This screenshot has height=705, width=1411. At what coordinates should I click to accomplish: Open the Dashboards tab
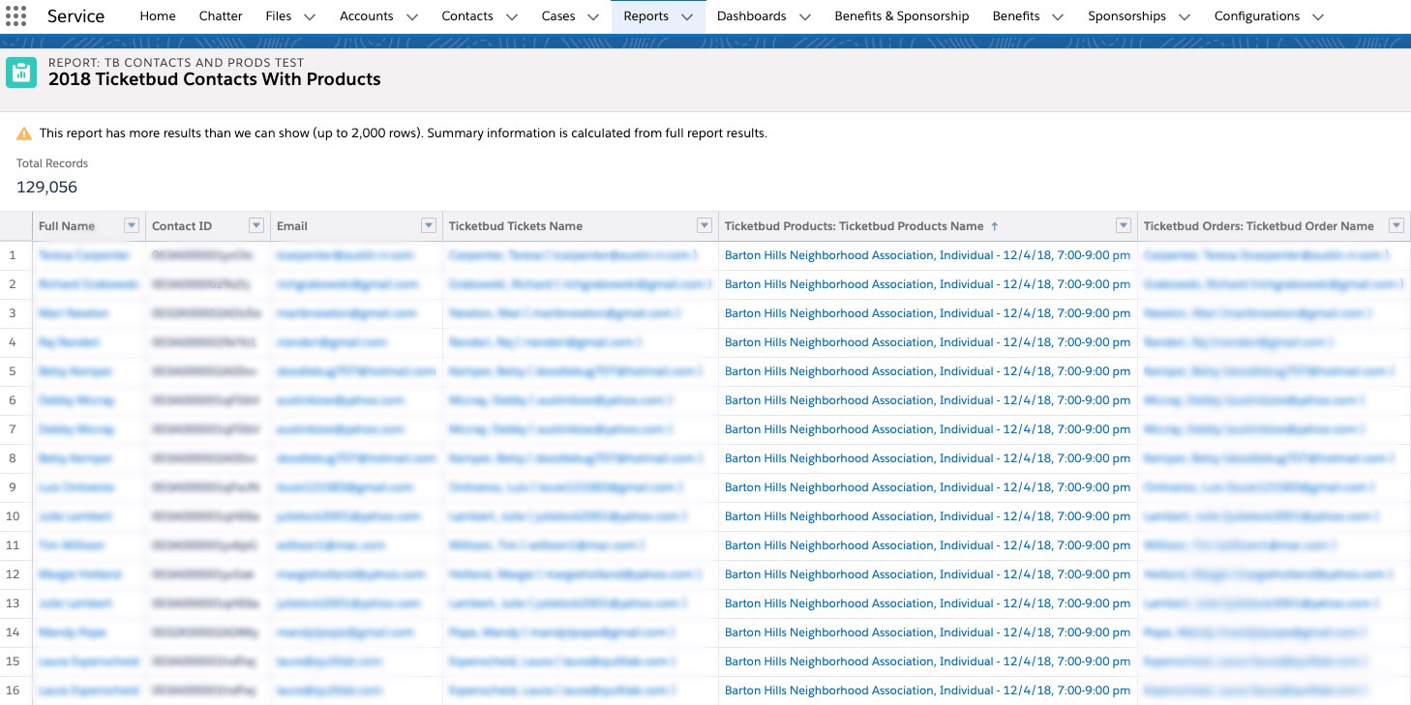pyautogui.click(x=751, y=16)
